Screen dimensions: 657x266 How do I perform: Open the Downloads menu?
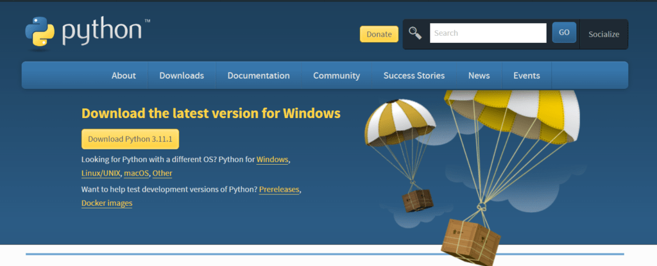pyautogui.click(x=182, y=76)
